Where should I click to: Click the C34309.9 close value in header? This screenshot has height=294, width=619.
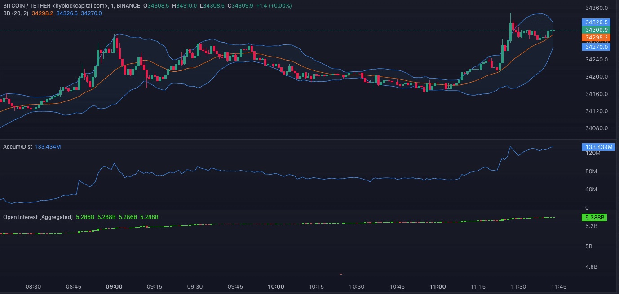coord(240,6)
